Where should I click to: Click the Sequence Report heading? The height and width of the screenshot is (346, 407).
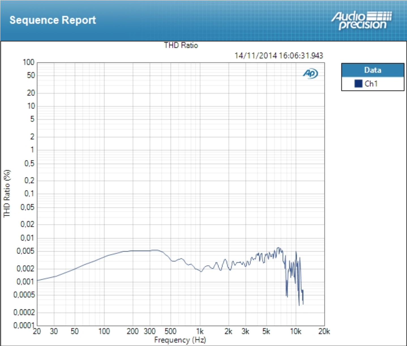point(53,20)
